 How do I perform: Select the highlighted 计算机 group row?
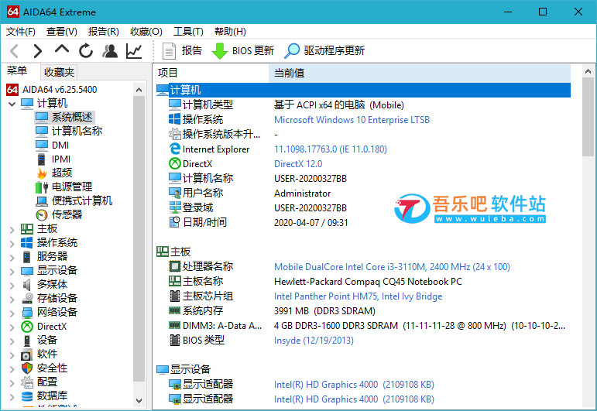coord(363,91)
